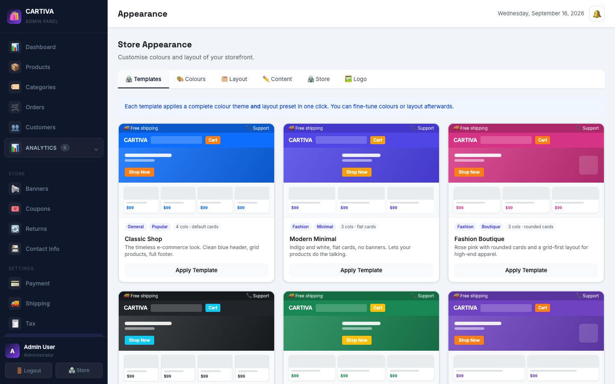Click the Fashion tag on Modern Minimal
Screen dimensions: 615x384
click(x=301, y=227)
